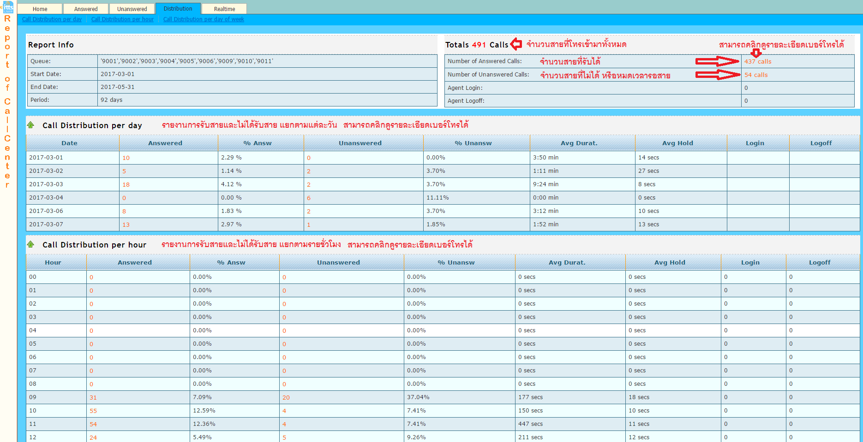Click the Totals 491 Calls heading

477,45
